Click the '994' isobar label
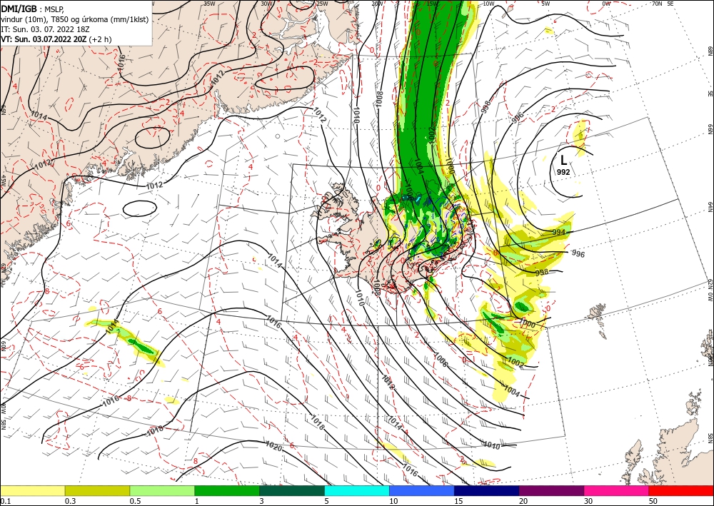This screenshot has width=714, height=506. (559, 233)
